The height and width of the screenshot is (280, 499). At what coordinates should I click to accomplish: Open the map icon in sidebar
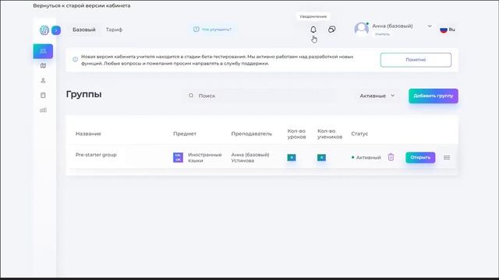[x=43, y=65]
